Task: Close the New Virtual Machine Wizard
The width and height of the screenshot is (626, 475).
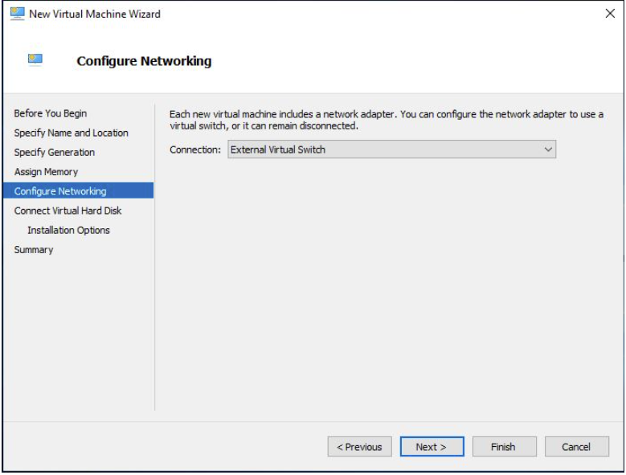Action: (x=610, y=14)
